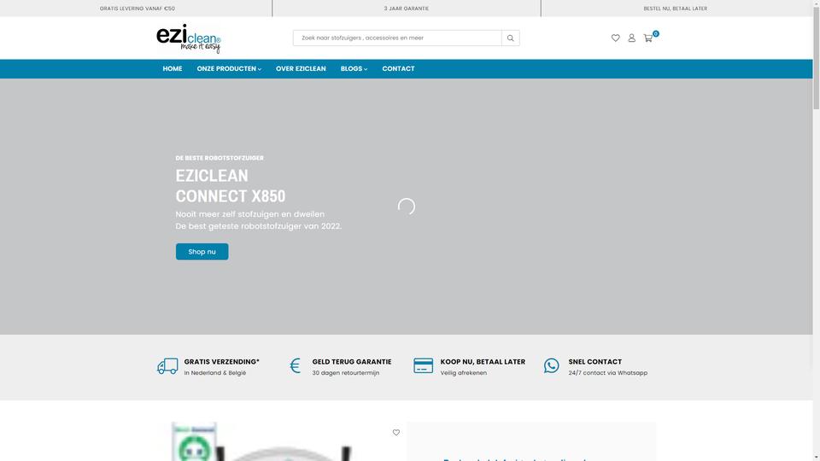Open the wishlist heart icon in header
Image resolution: width=820 pixels, height=461 pixels.
(616, 38)
